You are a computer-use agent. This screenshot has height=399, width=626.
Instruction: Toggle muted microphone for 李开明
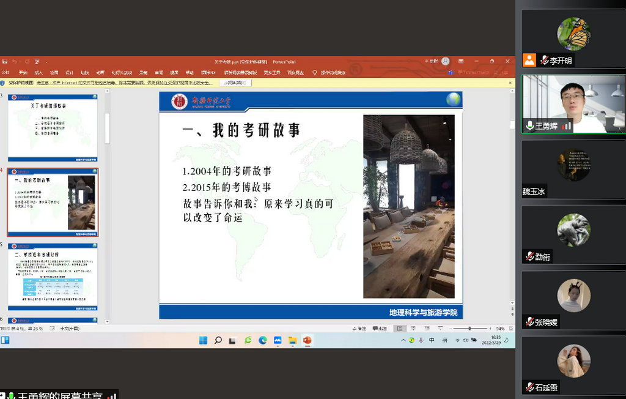pos(543,61)
